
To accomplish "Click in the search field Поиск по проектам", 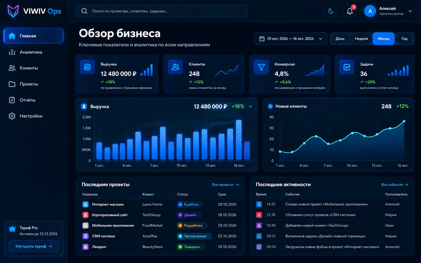I will click(161, 11).
